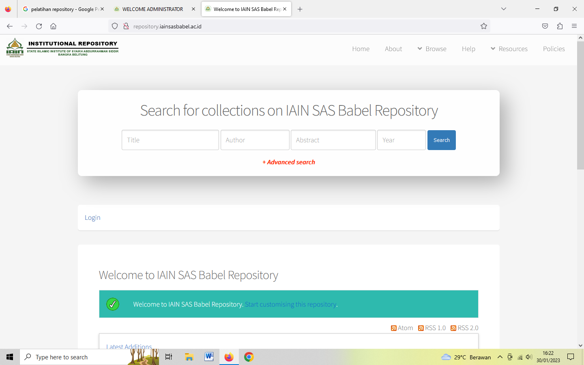Image resolution: width=584 pixels, height=365 pixels.
Task: Follow the Login link
Action: pyautogui.click(x=92, y=217)
